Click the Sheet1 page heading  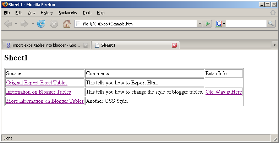(16, 58)
